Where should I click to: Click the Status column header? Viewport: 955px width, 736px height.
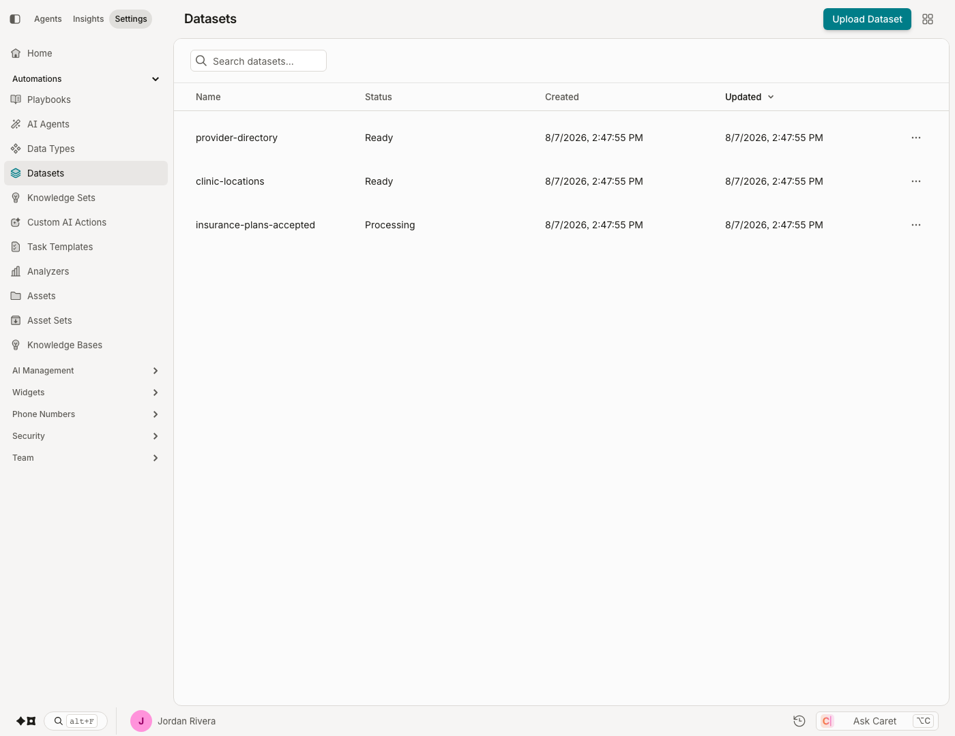coord(379,97)
